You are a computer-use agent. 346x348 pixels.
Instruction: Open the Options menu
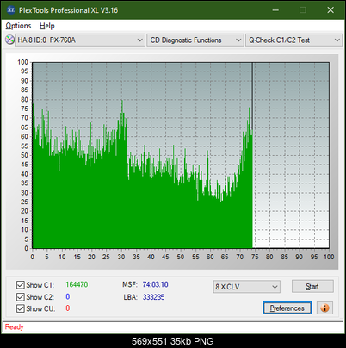click(x=18, y=26)
